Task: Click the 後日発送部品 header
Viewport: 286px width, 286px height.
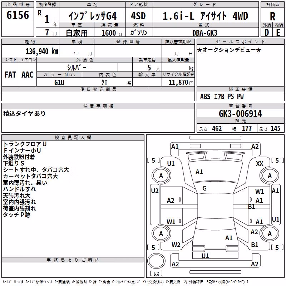Action: 98,89
